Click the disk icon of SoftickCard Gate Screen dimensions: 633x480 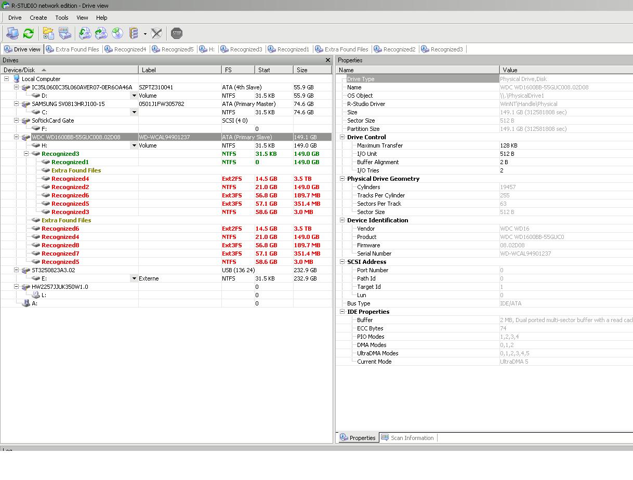click(x=26, y=121)
